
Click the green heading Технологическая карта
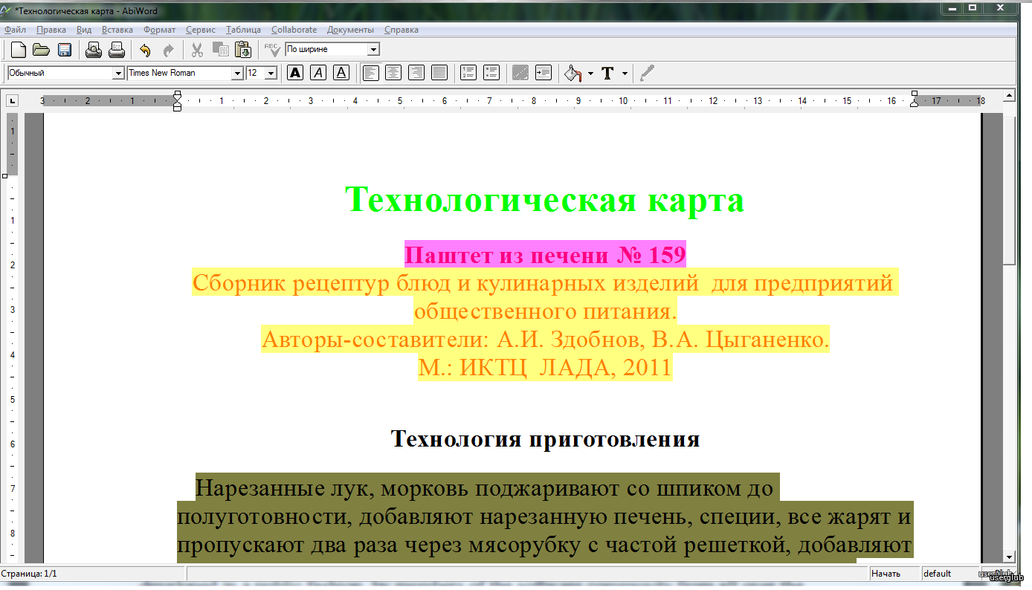(544, 200)
